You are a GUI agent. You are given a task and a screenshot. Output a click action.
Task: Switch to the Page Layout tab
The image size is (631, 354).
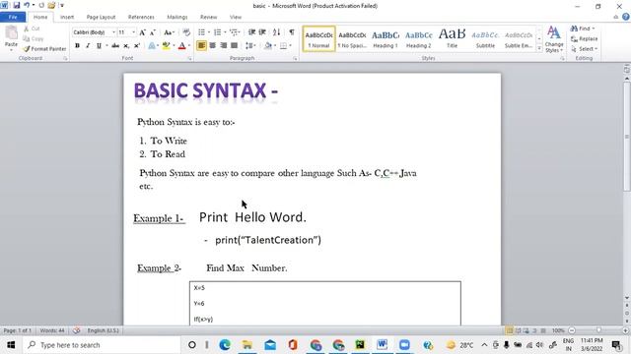(x=101, y=17)
